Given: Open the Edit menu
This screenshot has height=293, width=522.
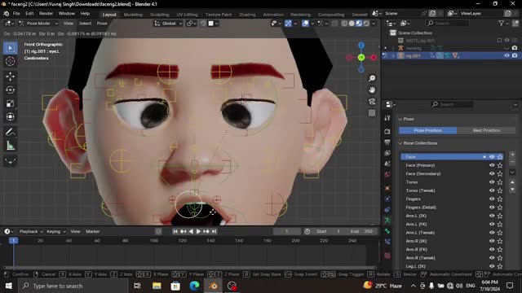Looking at the screenshot, I should pyautogui.click(x=29, y=14).
